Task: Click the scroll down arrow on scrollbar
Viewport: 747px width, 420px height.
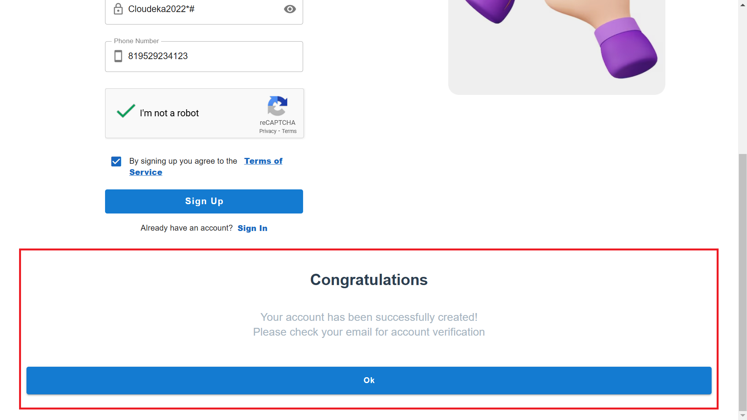Action: pos(743,415)
